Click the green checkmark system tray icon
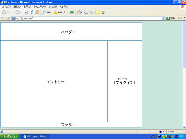186x139 pixels. click(x=163, y=136)
